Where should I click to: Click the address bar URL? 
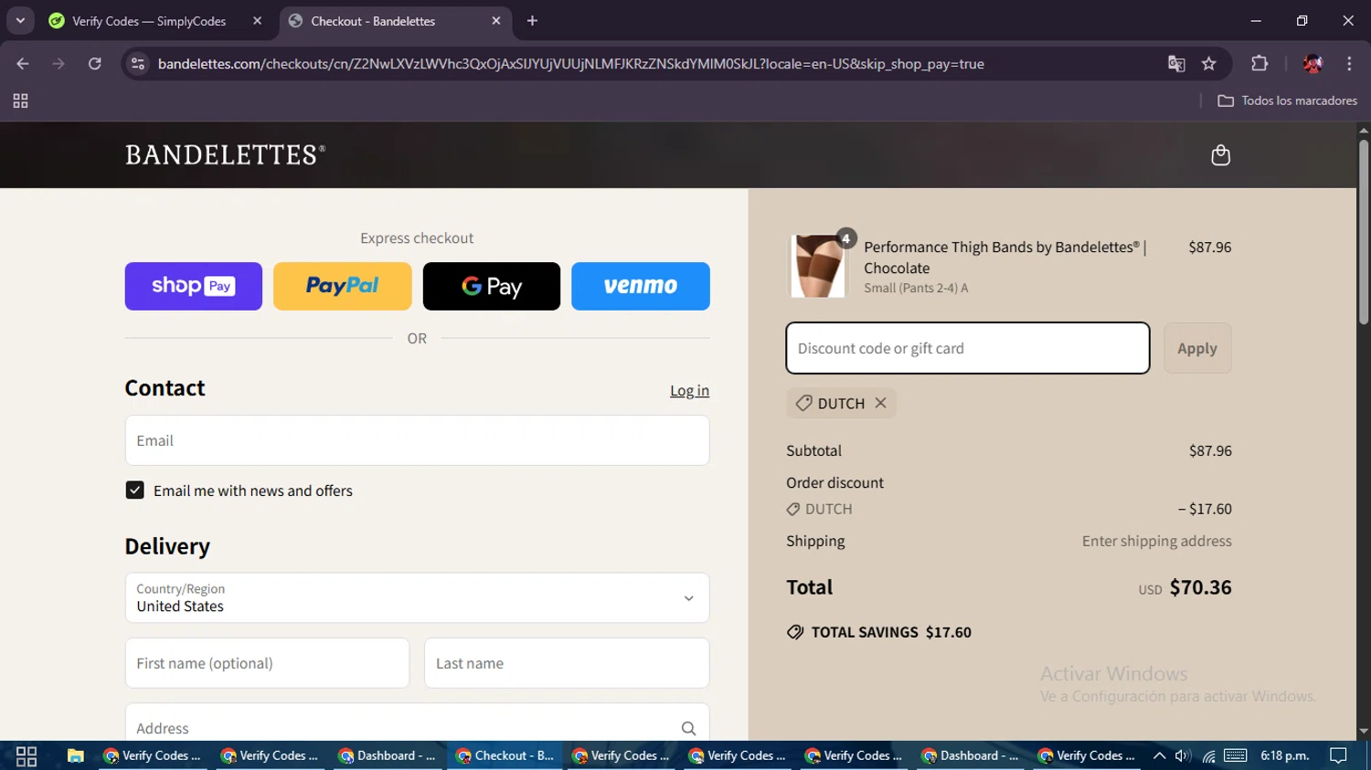coord(570,64)
